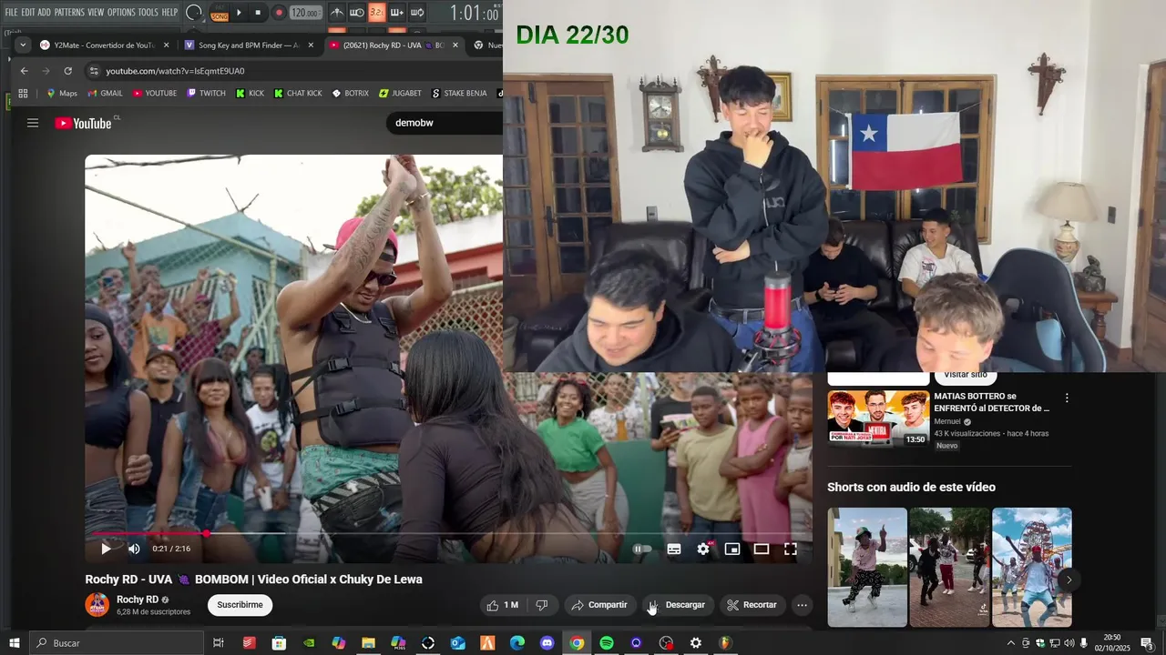1166x655 pixels.
Task: Open first Short with dancing man
Action: 867,567
